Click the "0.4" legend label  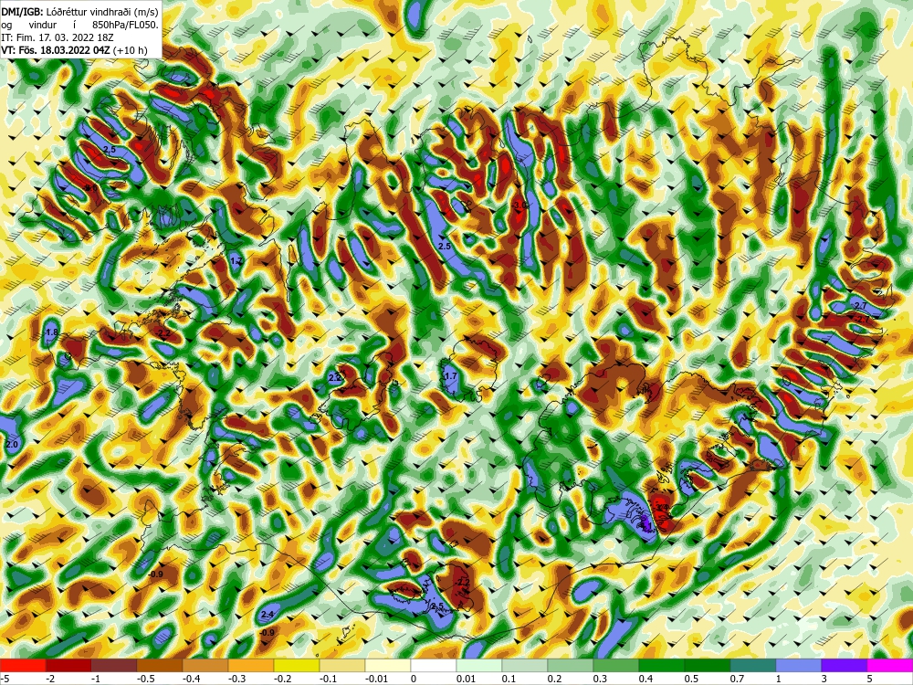645,679
